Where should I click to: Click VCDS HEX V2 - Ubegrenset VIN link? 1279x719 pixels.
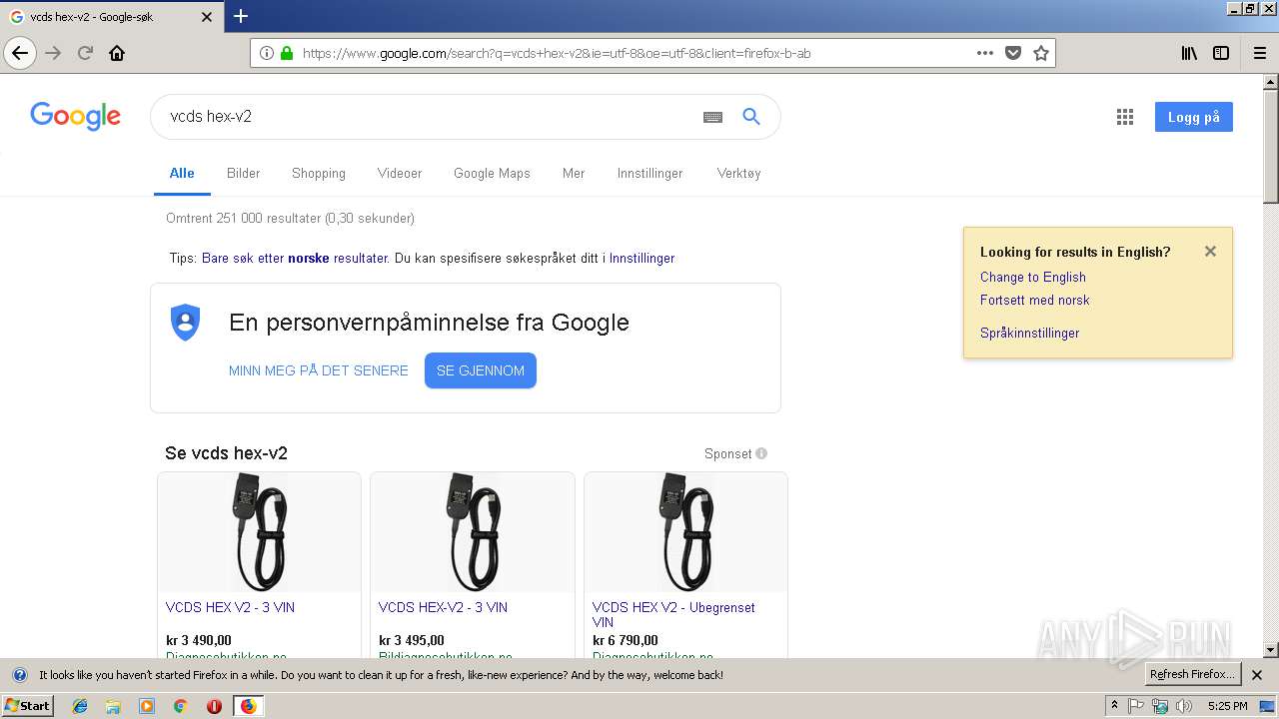click(673, 614)
